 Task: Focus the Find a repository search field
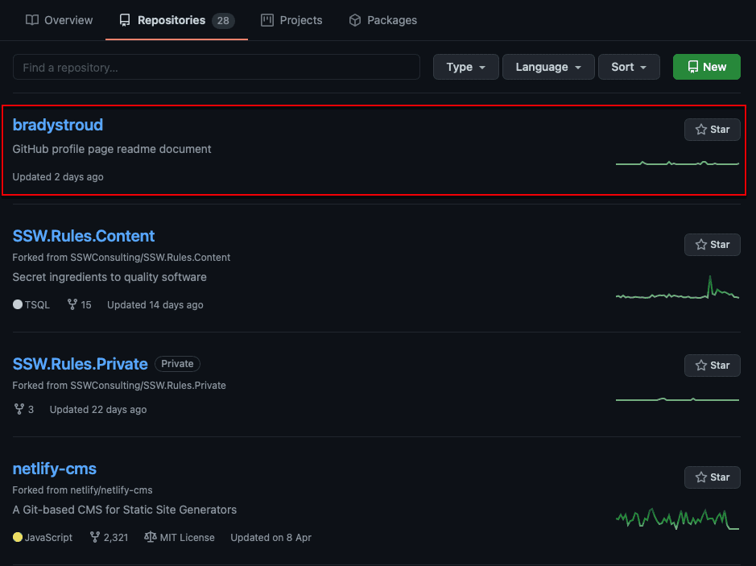tap(216, 68)
